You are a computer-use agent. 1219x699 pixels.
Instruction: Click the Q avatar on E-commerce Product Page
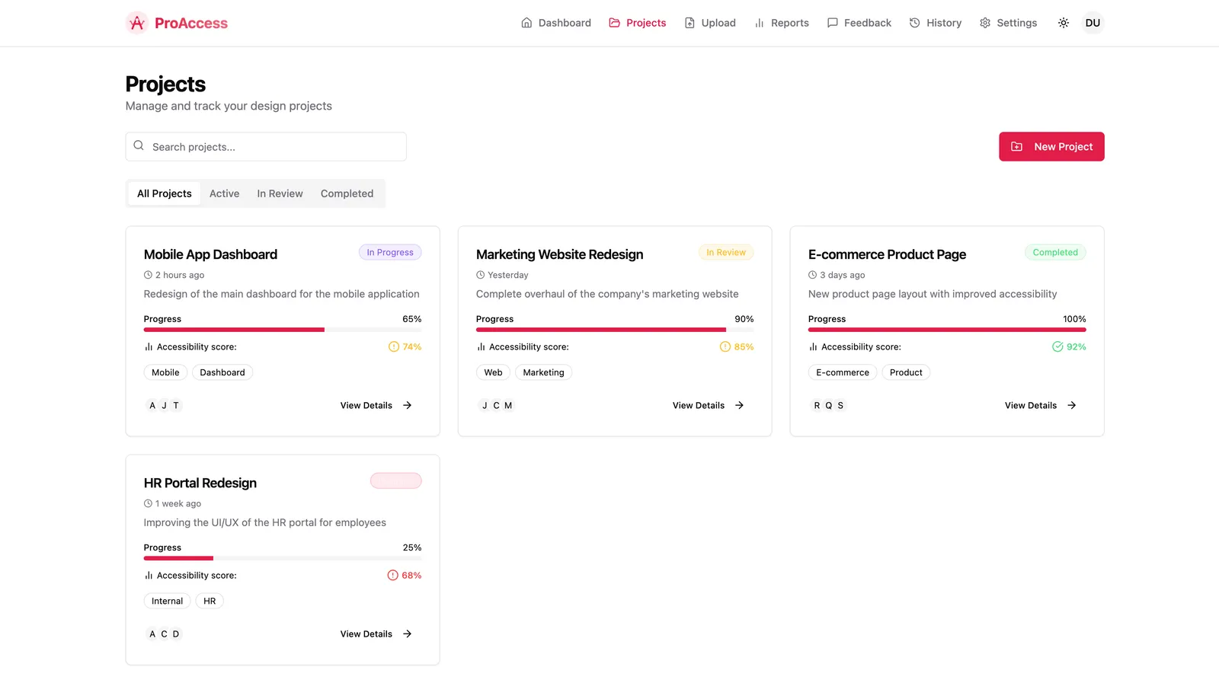[x=829, y=406]
